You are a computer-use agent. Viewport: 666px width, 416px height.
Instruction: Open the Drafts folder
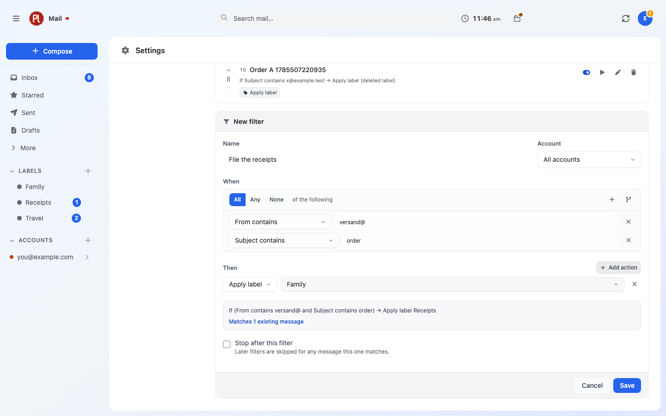point(52,130)
